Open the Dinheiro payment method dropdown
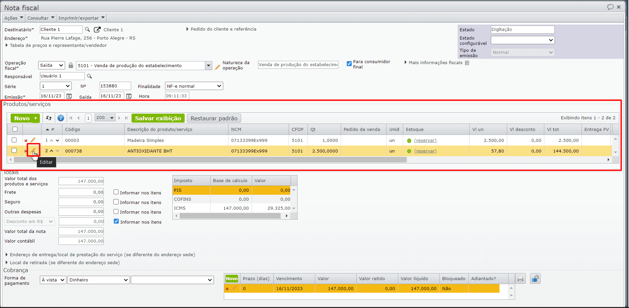 [x=98, y=280]
